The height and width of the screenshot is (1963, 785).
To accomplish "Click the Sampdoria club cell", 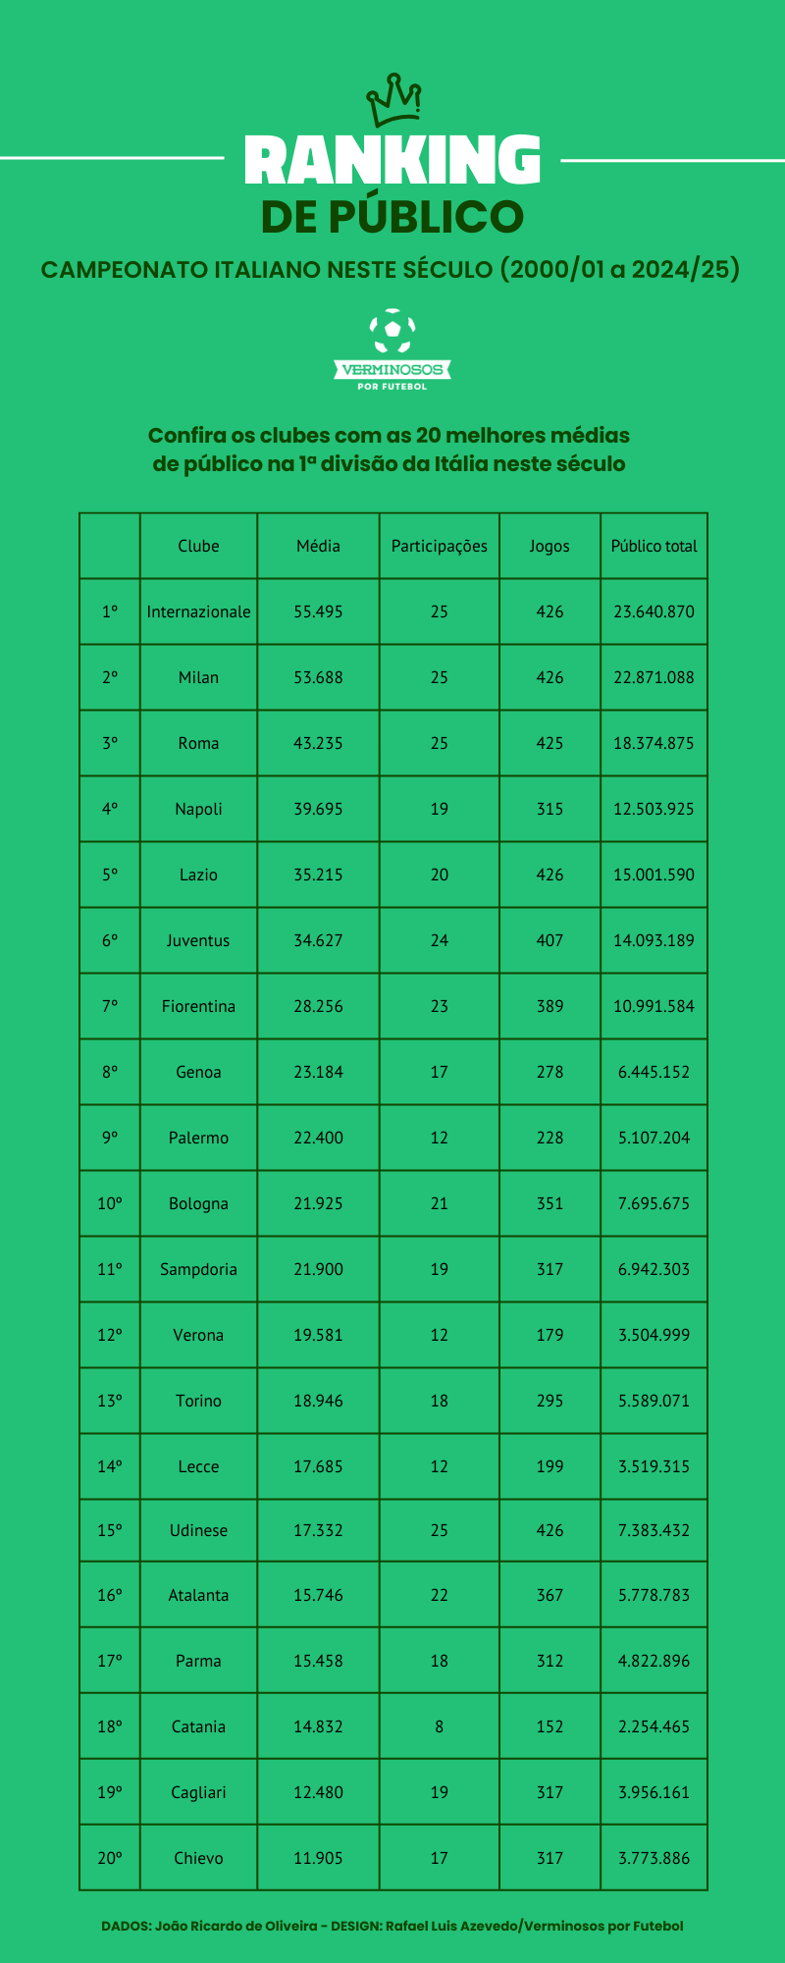I will click(198, 1269).
